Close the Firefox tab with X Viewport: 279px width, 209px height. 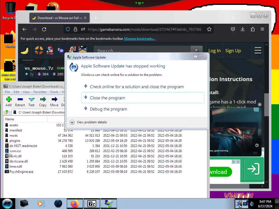point(85,18)
